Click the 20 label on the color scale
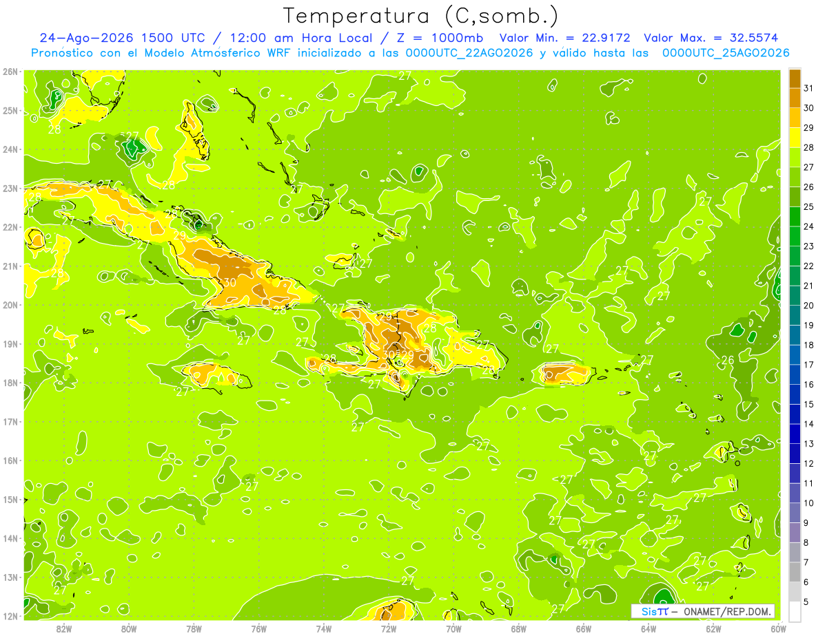The width and height of the screenshot is (827, 638). 808,306
